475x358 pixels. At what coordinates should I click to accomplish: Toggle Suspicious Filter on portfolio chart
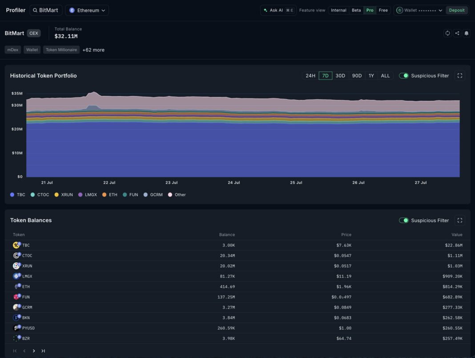pos(403,76)
